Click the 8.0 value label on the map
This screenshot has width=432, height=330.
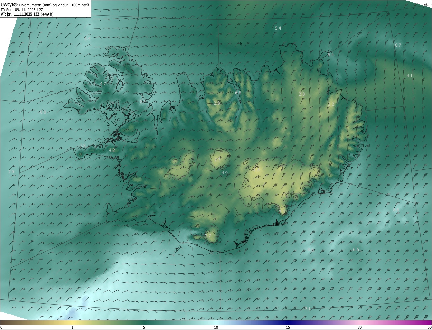[x=43, y=112]
